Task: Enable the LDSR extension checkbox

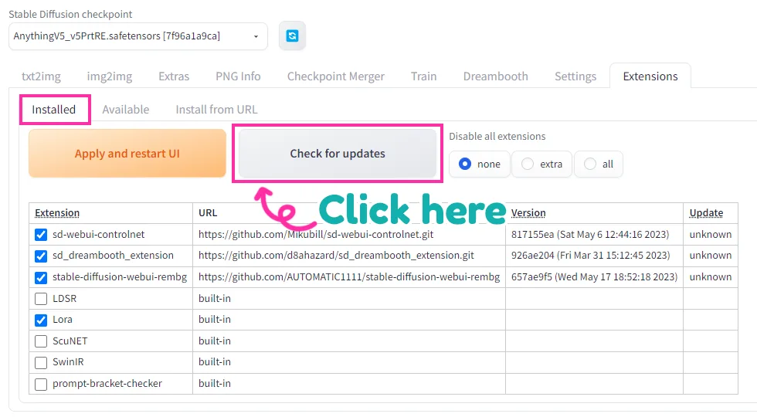Action: point(41,300)
